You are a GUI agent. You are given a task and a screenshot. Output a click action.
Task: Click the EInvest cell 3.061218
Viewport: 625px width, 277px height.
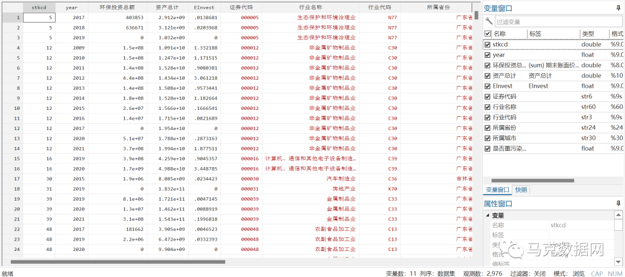(204, 77)
